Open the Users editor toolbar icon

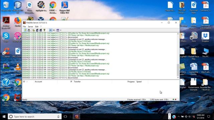pos(37,30)
